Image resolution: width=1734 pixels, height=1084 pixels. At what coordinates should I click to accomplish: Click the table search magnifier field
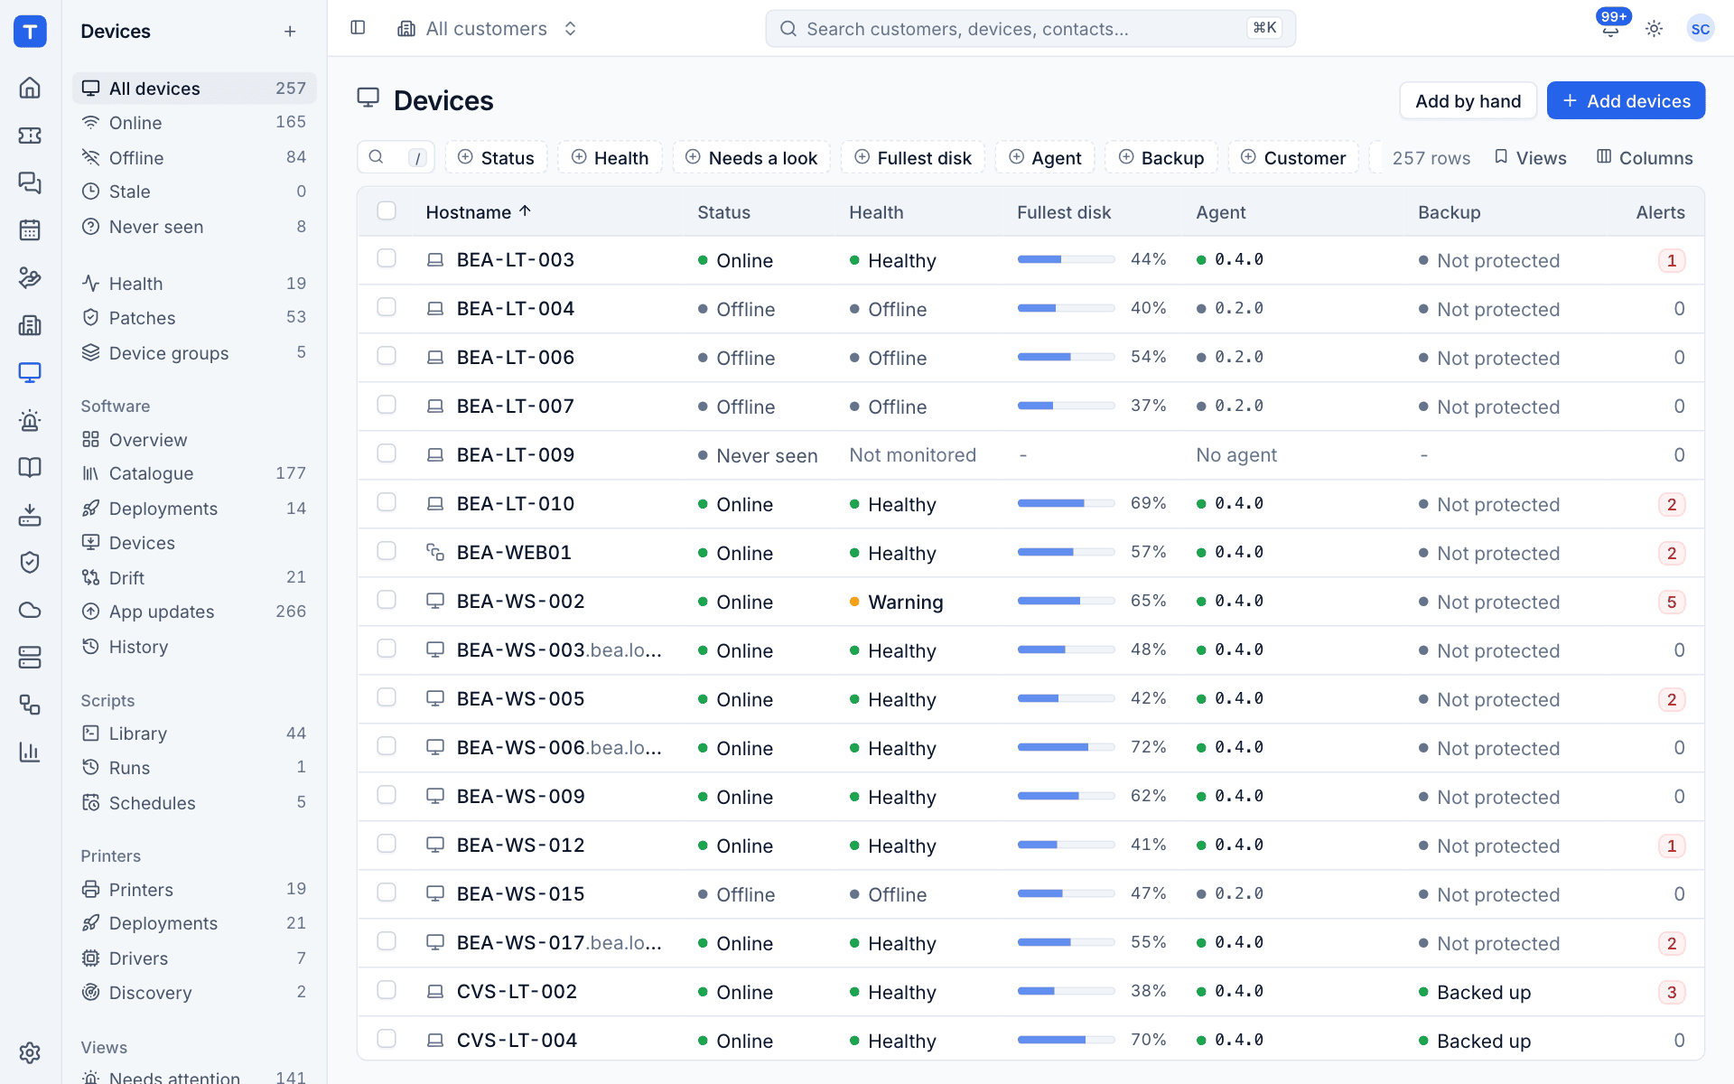(396, 157)
